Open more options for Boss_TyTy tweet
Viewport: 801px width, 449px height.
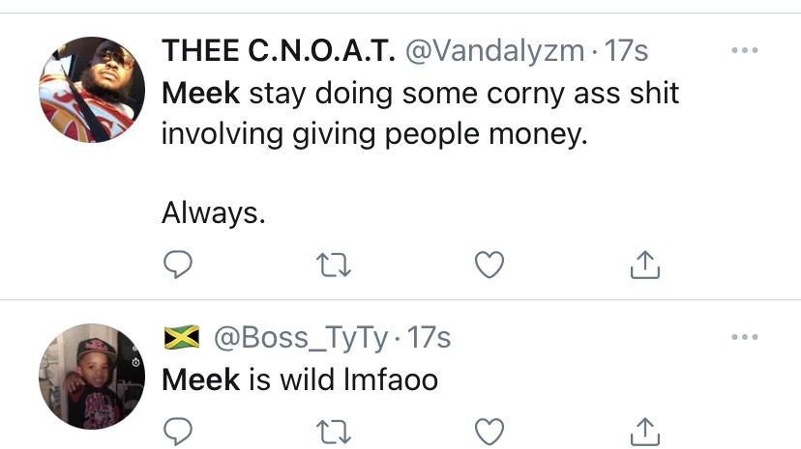coord(744,337)
